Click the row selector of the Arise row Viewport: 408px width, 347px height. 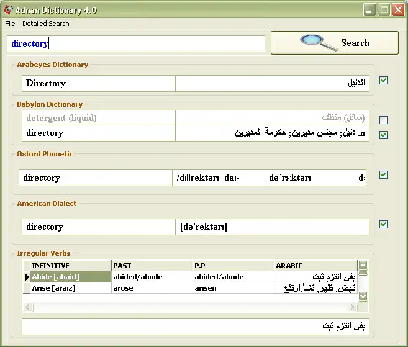point(27,288)
